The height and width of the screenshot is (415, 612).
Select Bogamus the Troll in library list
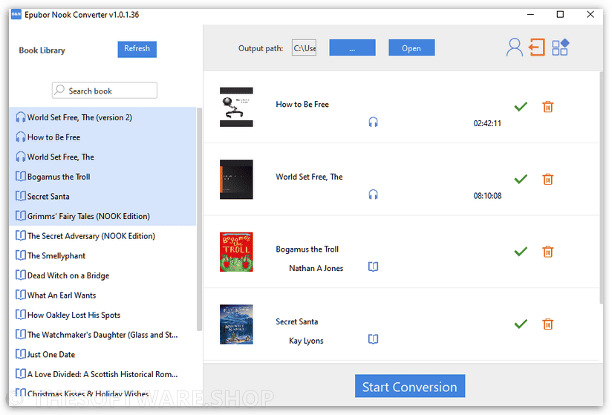pyautogui.click(x=102, y=177)
